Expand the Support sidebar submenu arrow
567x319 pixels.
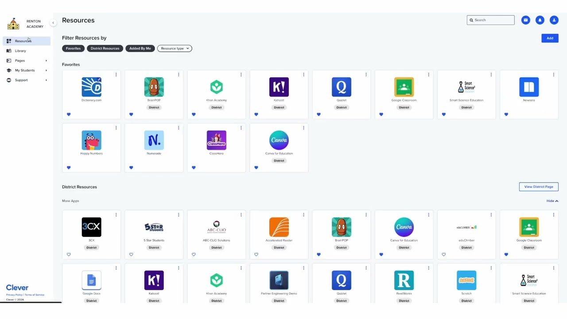46,80
